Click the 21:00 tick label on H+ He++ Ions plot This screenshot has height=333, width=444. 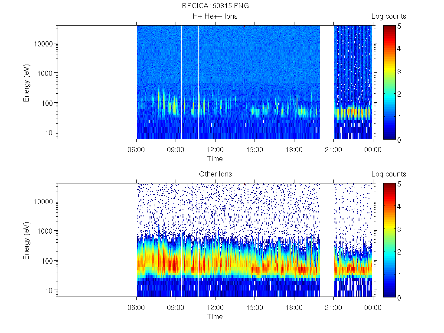click(x=333, y=150)
